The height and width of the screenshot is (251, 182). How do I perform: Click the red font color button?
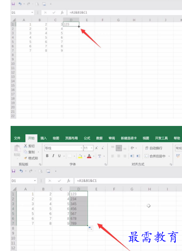(89, 156)
